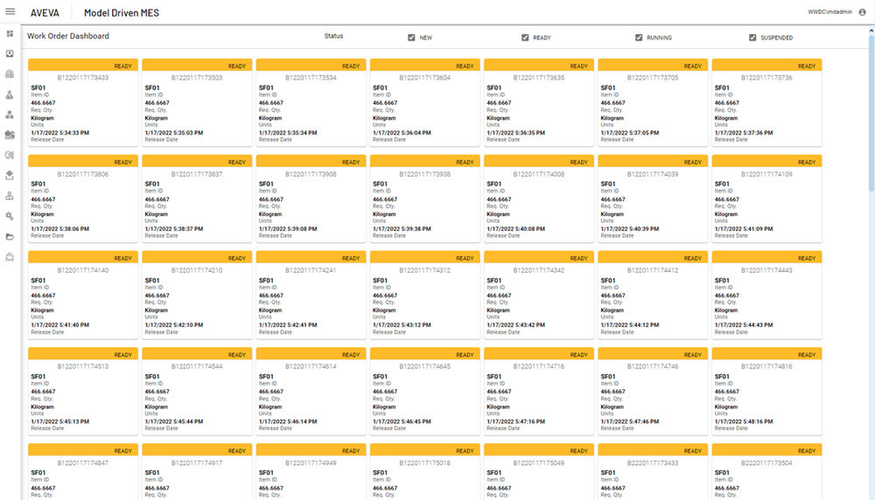Viewport: 875px width, 500px height.
Task: Click the flask icon in sidebar
Action: tap(10, 94)
